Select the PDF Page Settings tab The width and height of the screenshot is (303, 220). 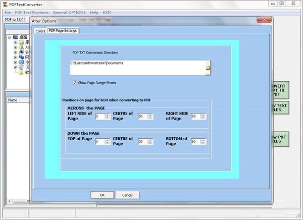[63, 30]
